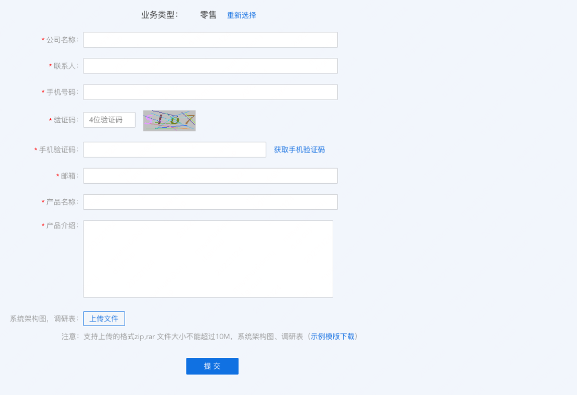Click the 产品名称 text box
Screen dimensions: 578x395
(210, 202)
